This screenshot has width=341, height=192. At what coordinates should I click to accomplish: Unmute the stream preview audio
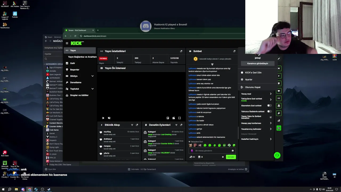click(109, 118)
